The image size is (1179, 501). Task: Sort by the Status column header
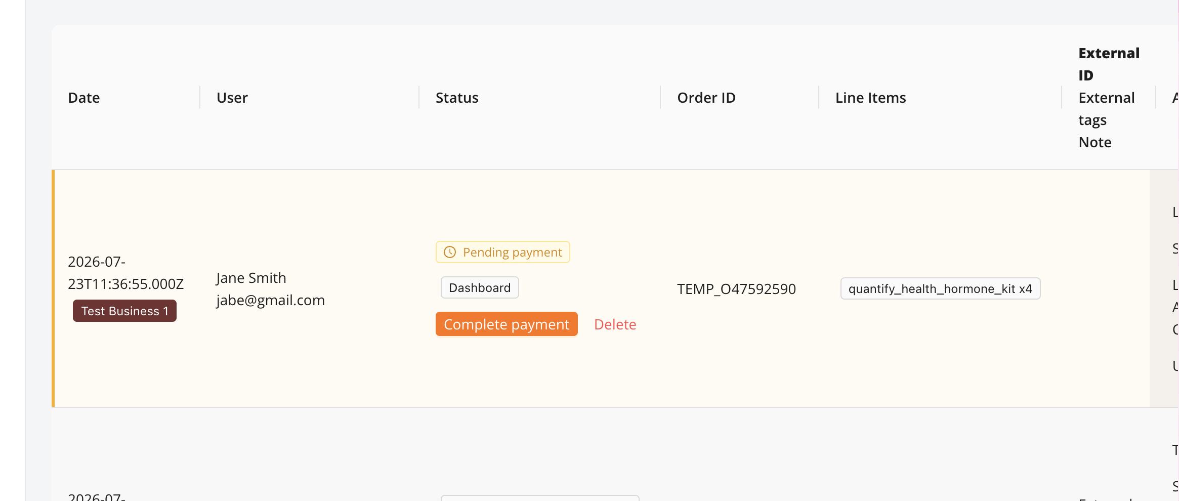pyautogui.click(x=457, y=98)
